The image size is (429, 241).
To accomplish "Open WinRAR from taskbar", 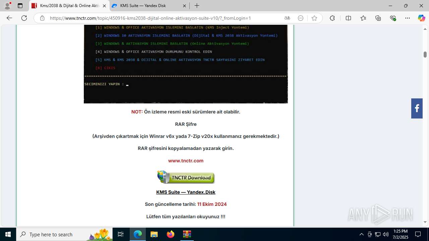I will [187, 234].
